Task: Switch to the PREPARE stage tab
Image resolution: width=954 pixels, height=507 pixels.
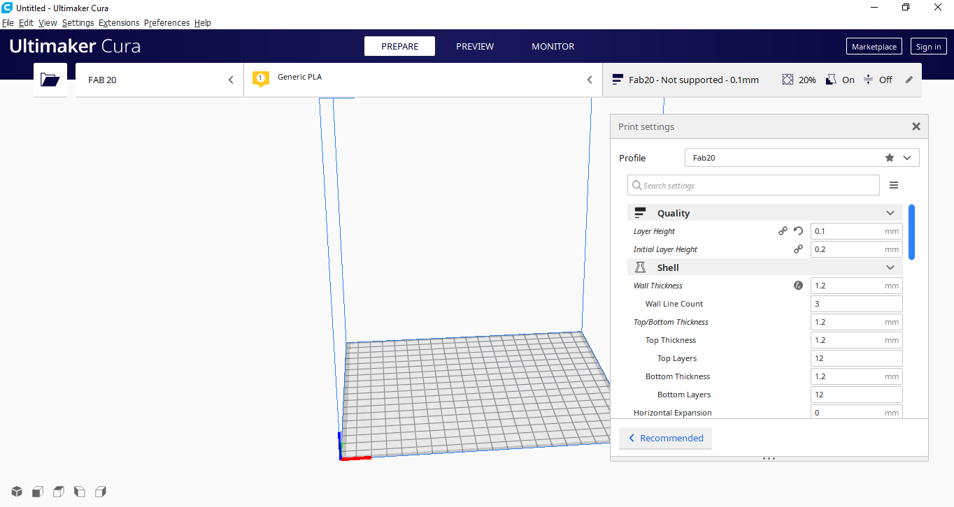Action: coord(399,46)
